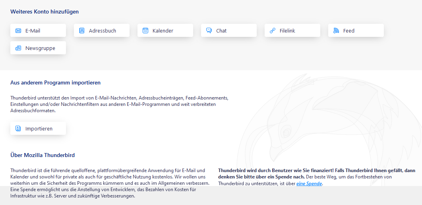This screenshot has width=422, height=205.
Task: Click the speech bubbles icon beside Chat
Action: [x=209, y=31]
